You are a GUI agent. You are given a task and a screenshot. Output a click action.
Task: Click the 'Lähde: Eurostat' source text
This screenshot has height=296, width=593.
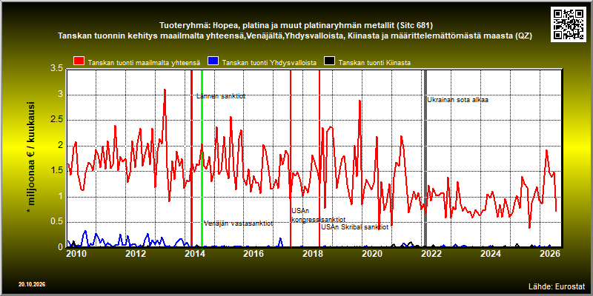pyautogui.click(x=557, y=286)
